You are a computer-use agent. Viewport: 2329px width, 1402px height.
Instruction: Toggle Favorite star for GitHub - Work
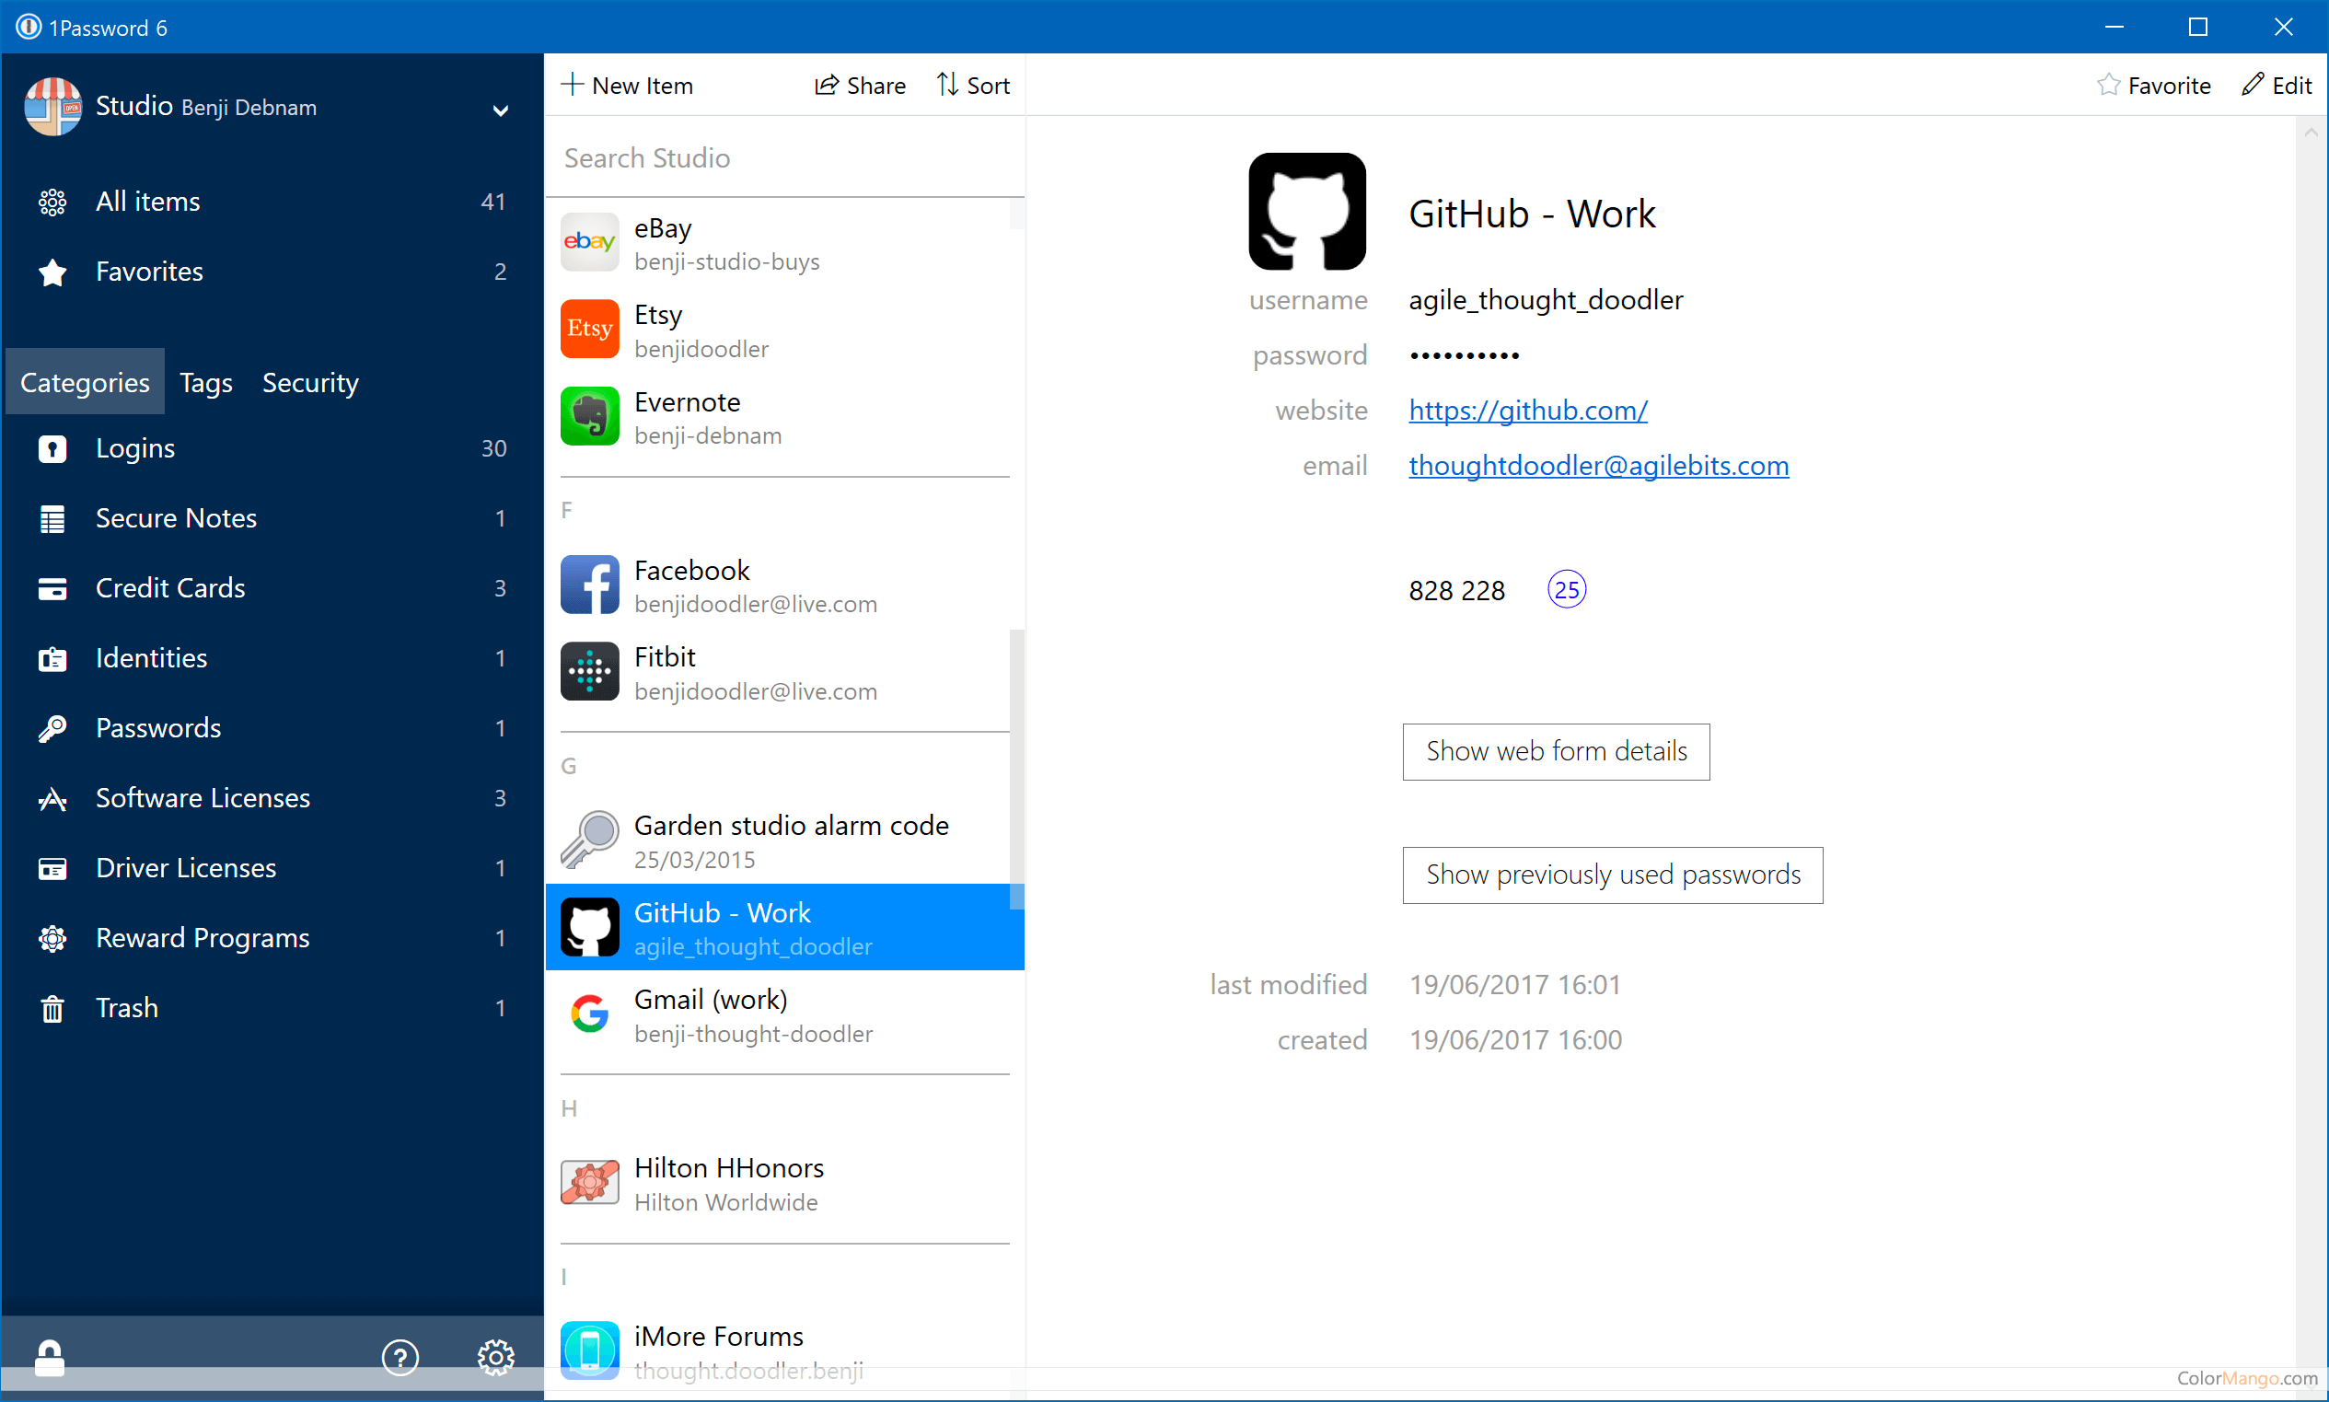tap(2108, 85)
